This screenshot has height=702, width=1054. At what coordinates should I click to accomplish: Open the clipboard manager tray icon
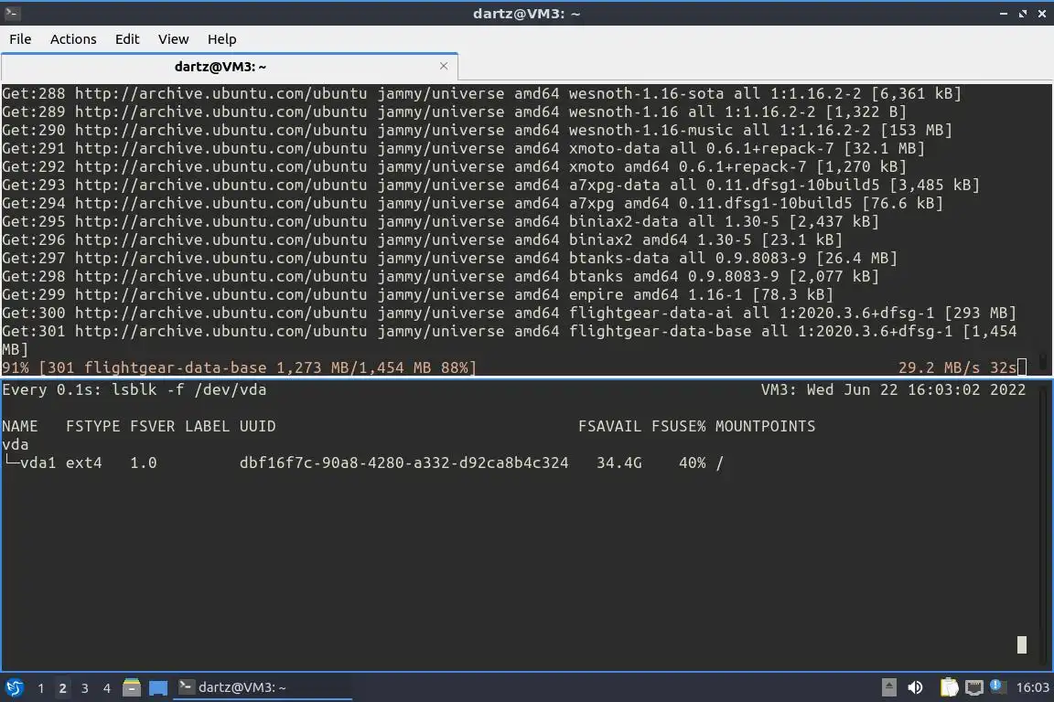click(949, 687)
